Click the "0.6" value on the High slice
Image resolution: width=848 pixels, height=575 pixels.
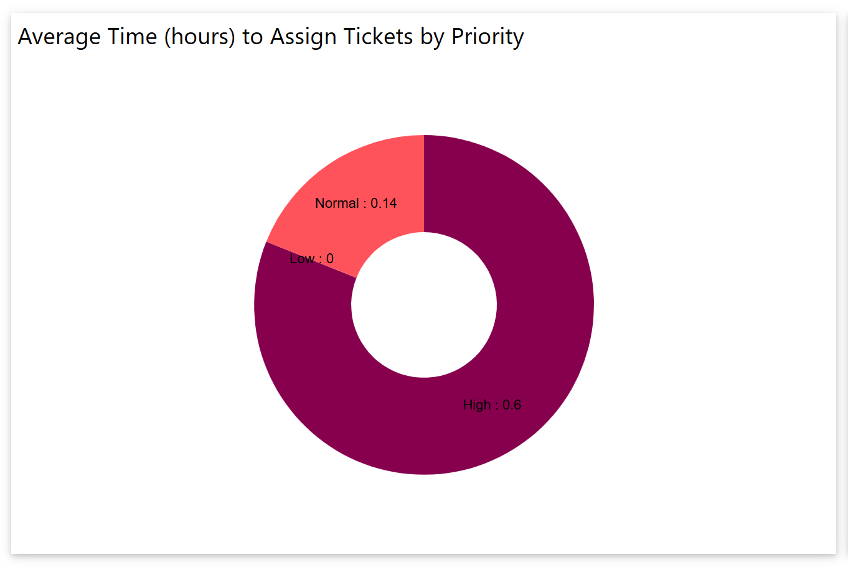pos(512,405)
